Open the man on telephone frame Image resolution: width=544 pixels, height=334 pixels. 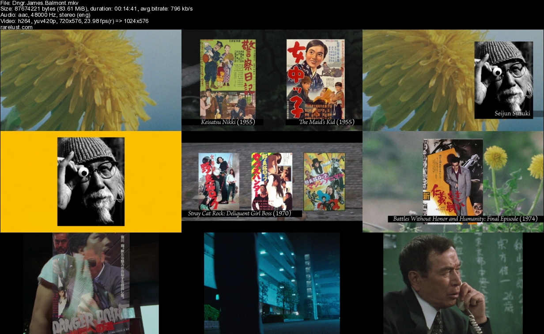click(453, 283)
